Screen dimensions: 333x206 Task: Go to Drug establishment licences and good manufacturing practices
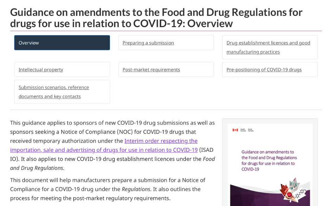(x=268, y=47)
